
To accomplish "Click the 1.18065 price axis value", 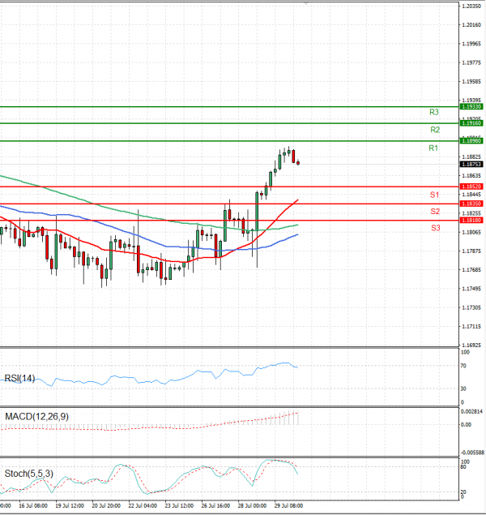I will point(471,232).
